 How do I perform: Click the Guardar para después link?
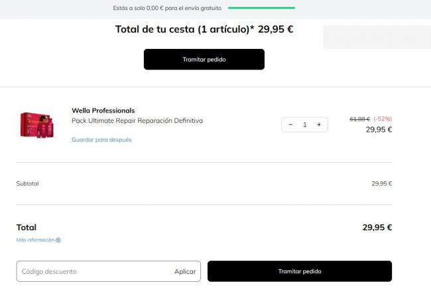tap(101, 140)
